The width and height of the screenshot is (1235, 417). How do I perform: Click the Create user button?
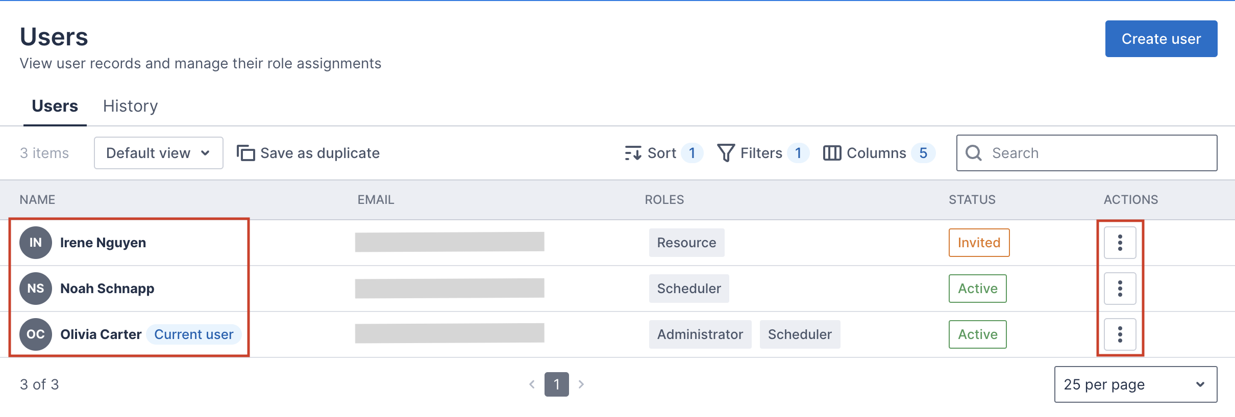click(x=1160, y=39)
